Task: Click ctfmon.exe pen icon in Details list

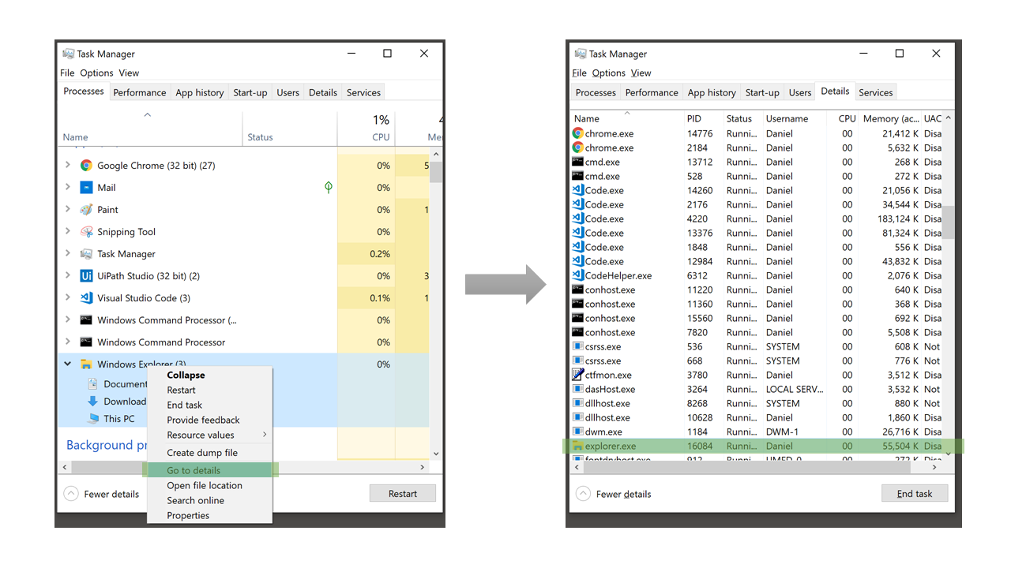Action: click(577, 375)
